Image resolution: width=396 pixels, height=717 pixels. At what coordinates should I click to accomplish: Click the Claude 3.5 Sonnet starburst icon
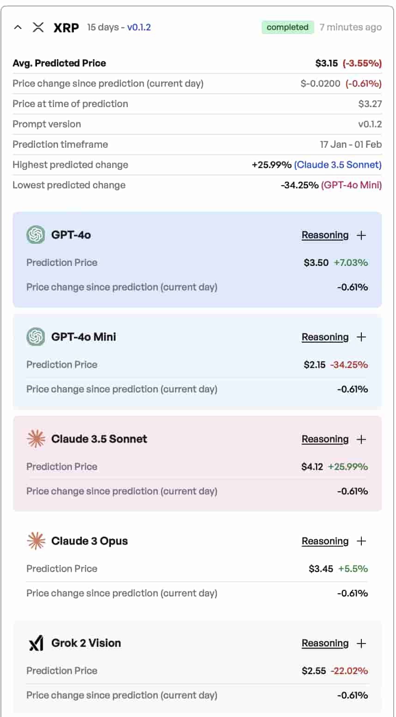[x=36, y=439]
